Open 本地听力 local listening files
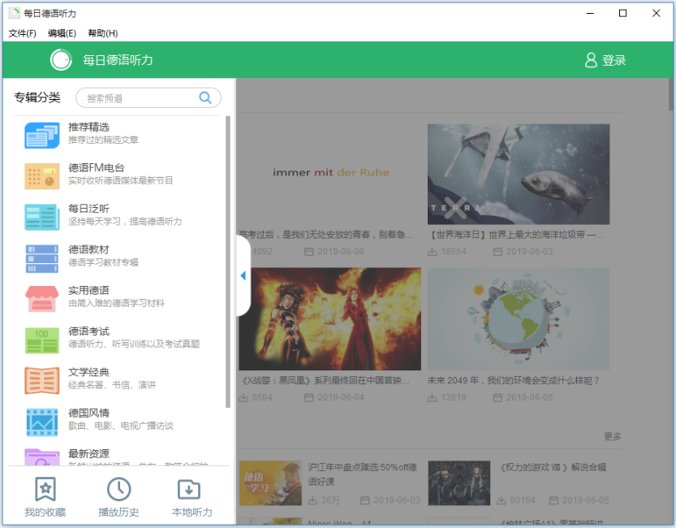The height and width of the screenshot is (528, 676). 190,496
